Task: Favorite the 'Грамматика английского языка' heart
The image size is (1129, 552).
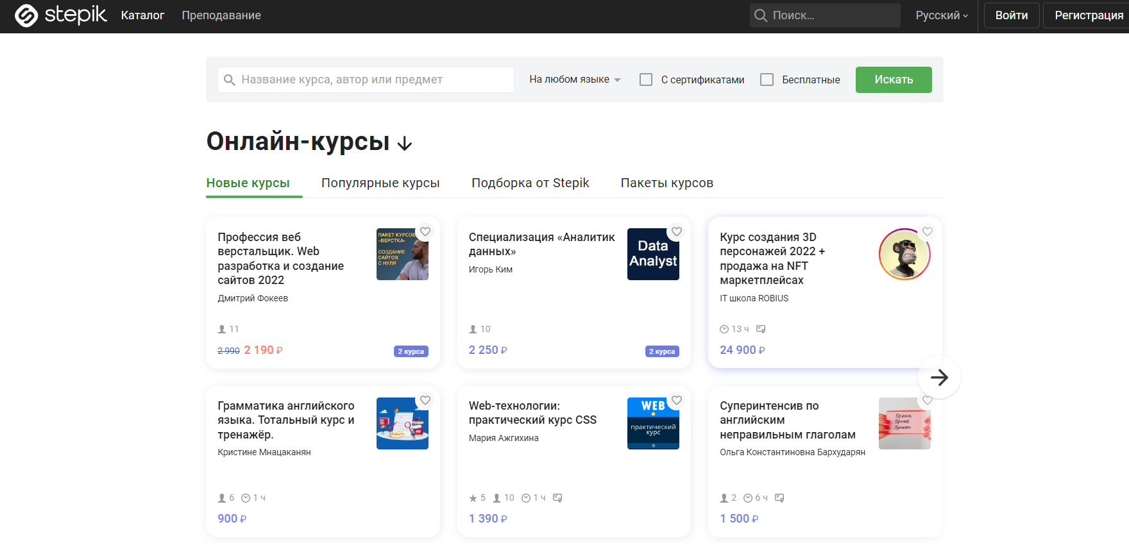Action: (425, 400)
